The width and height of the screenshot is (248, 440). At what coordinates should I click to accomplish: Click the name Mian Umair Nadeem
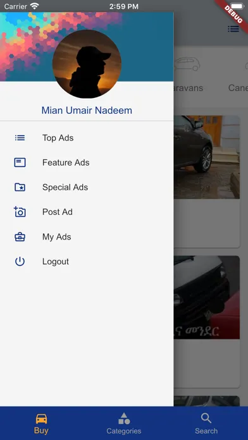87,110
